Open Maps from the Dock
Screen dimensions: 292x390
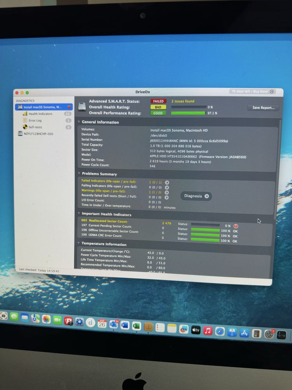(35, 318)
